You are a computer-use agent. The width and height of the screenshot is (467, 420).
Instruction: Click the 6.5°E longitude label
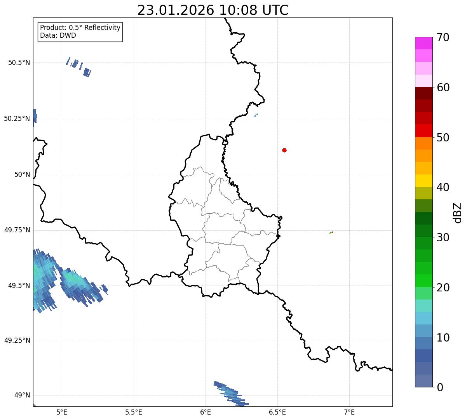point(277,412)
